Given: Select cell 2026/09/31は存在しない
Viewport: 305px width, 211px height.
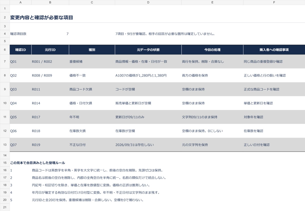Looking at the screenshot, I should point(148,145).
